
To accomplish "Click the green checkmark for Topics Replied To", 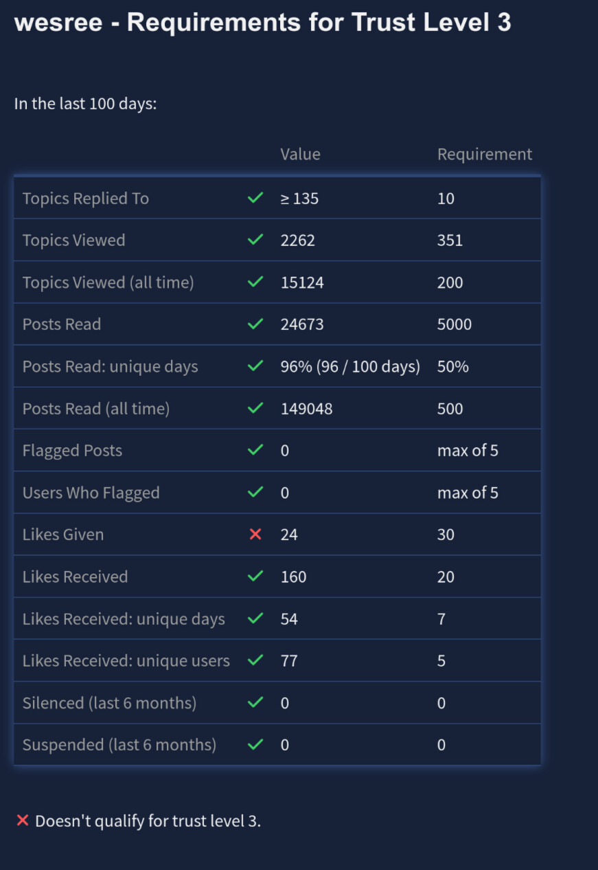I will (x=255, y=198).
